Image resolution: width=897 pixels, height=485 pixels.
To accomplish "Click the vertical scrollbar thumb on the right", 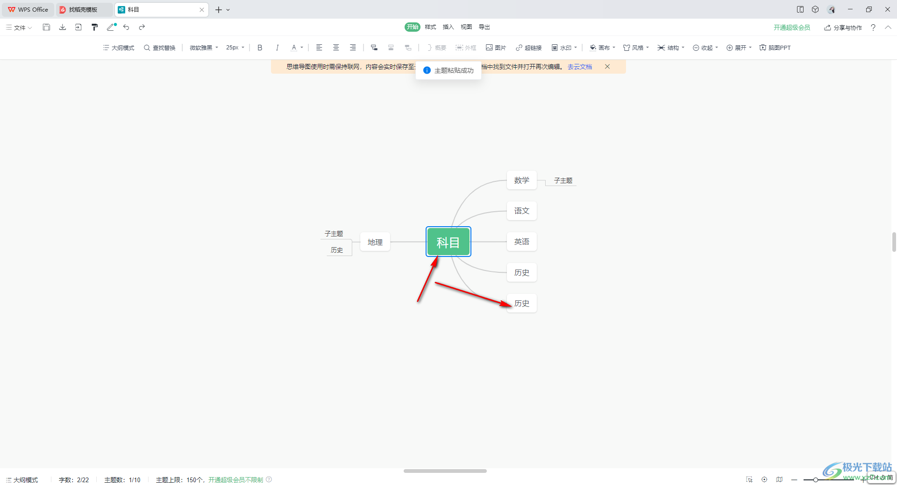I will tap(894, 242).
